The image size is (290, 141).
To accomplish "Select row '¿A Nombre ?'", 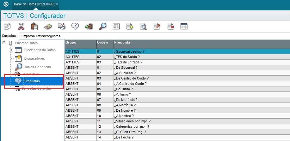I will (177, 116).
